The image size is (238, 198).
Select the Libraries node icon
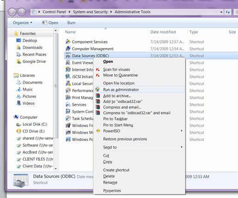point(16,75)
